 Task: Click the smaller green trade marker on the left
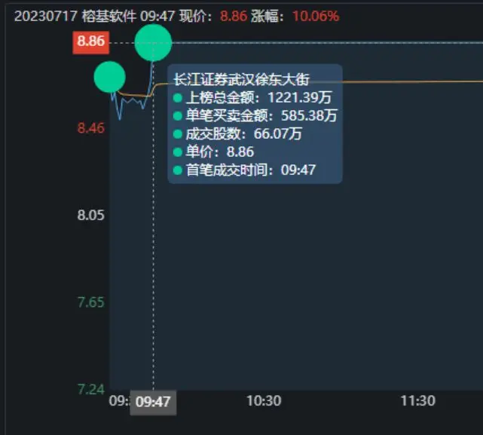(109, 77)
